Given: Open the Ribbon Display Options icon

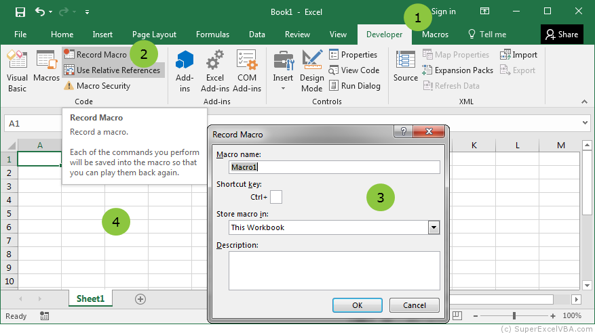Looking at the screenshot, I should pos(484,11).
